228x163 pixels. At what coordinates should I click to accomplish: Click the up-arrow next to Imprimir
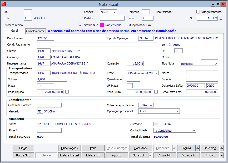pos(198,148)
